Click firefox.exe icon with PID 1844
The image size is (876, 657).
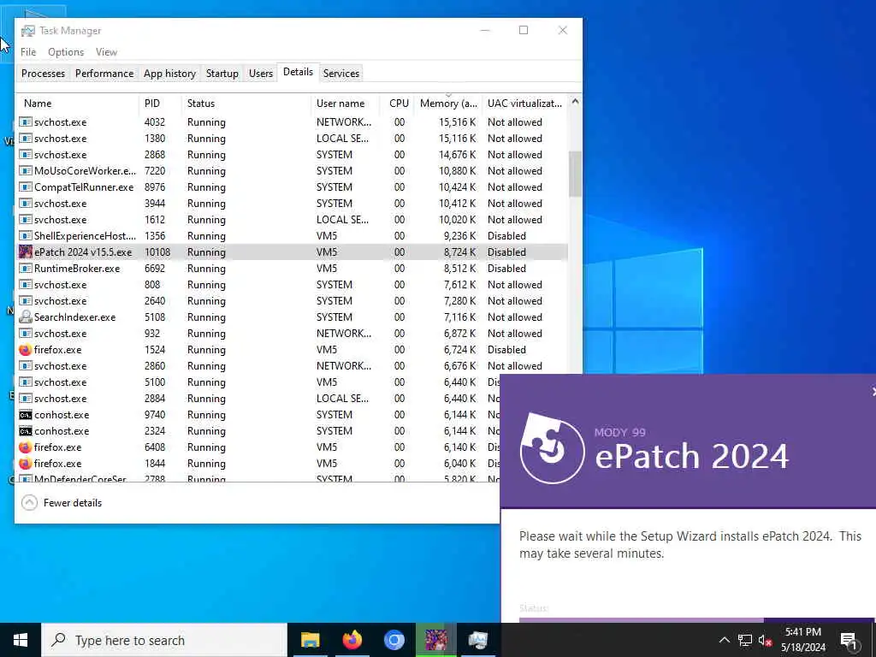click(25, 463)
